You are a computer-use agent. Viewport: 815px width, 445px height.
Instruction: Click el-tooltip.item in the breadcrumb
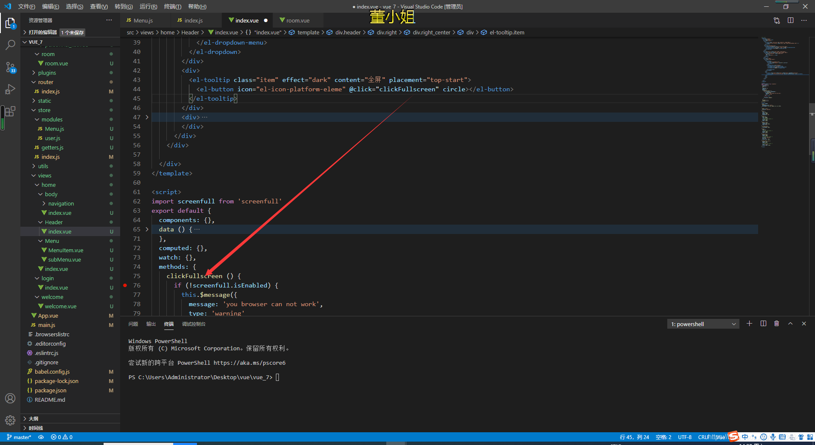pos(507,32)
